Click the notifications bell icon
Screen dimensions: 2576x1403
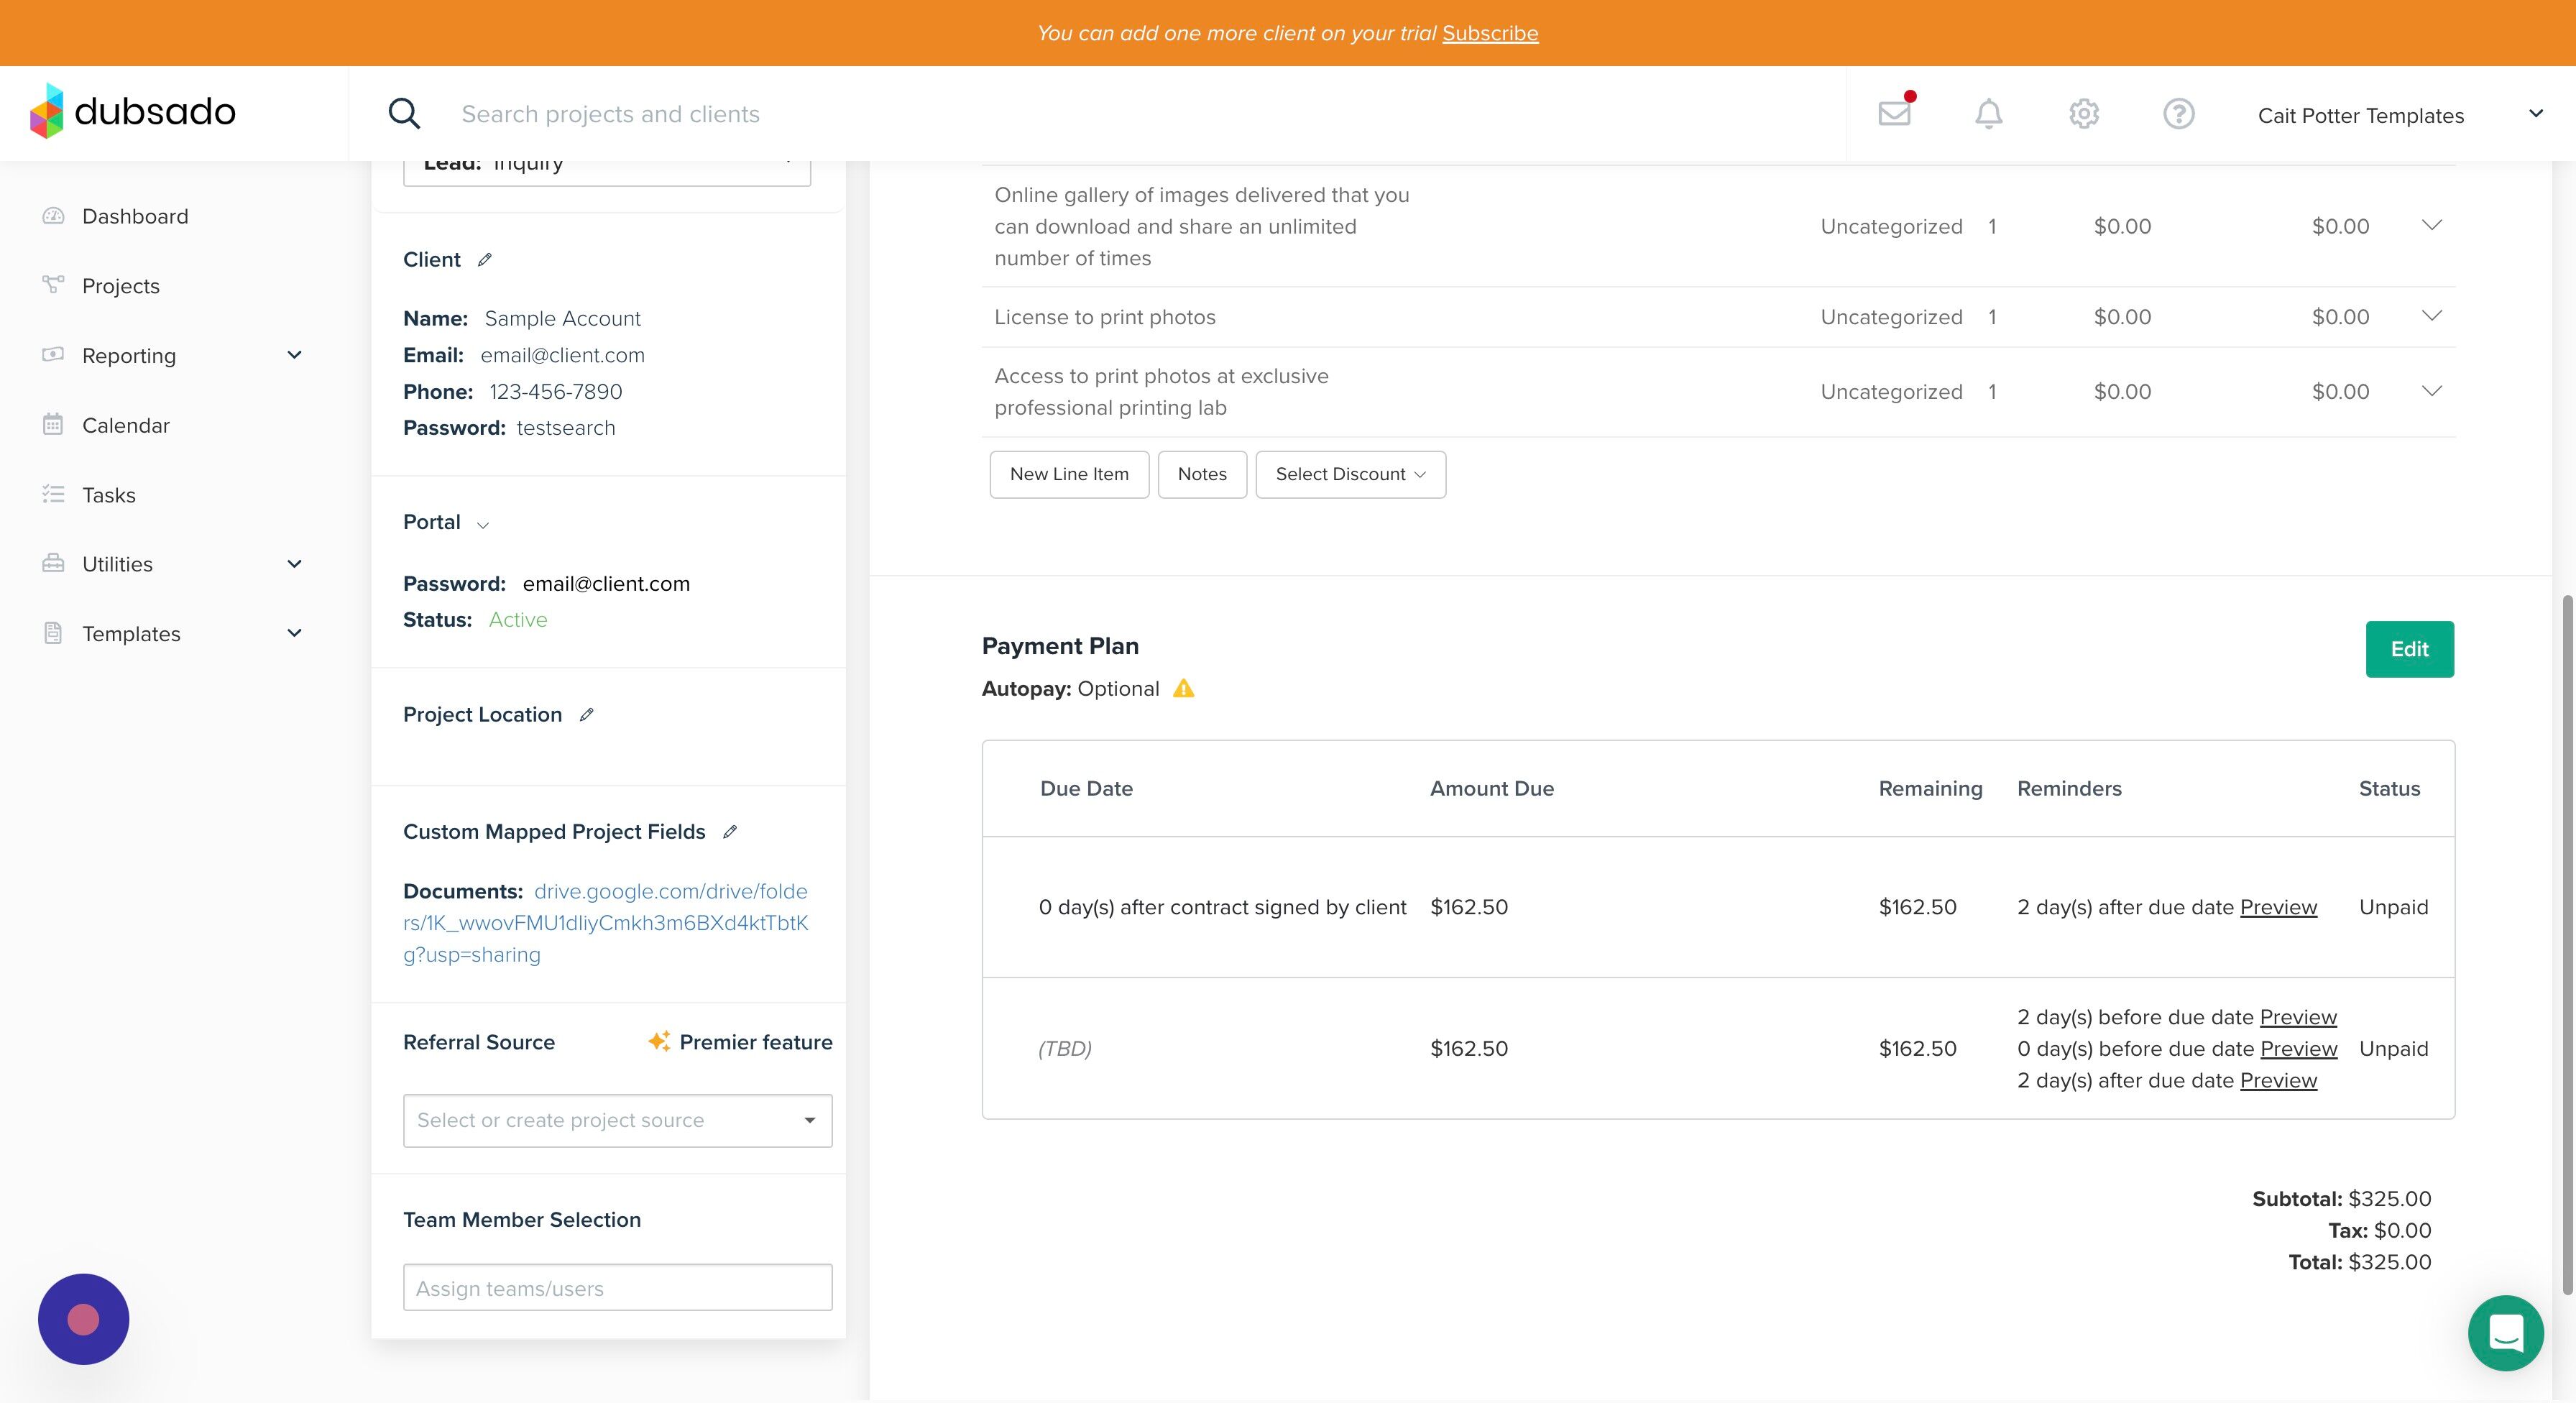coord(1988,114)
